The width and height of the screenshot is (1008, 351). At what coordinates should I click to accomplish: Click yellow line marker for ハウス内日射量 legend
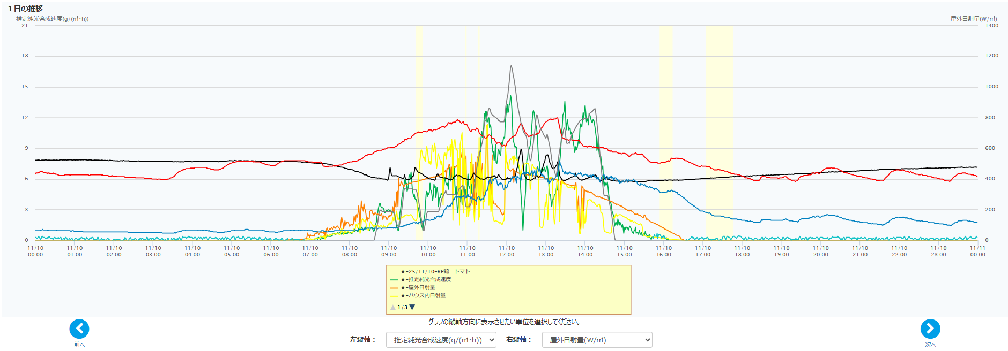(x=394, y=296)
